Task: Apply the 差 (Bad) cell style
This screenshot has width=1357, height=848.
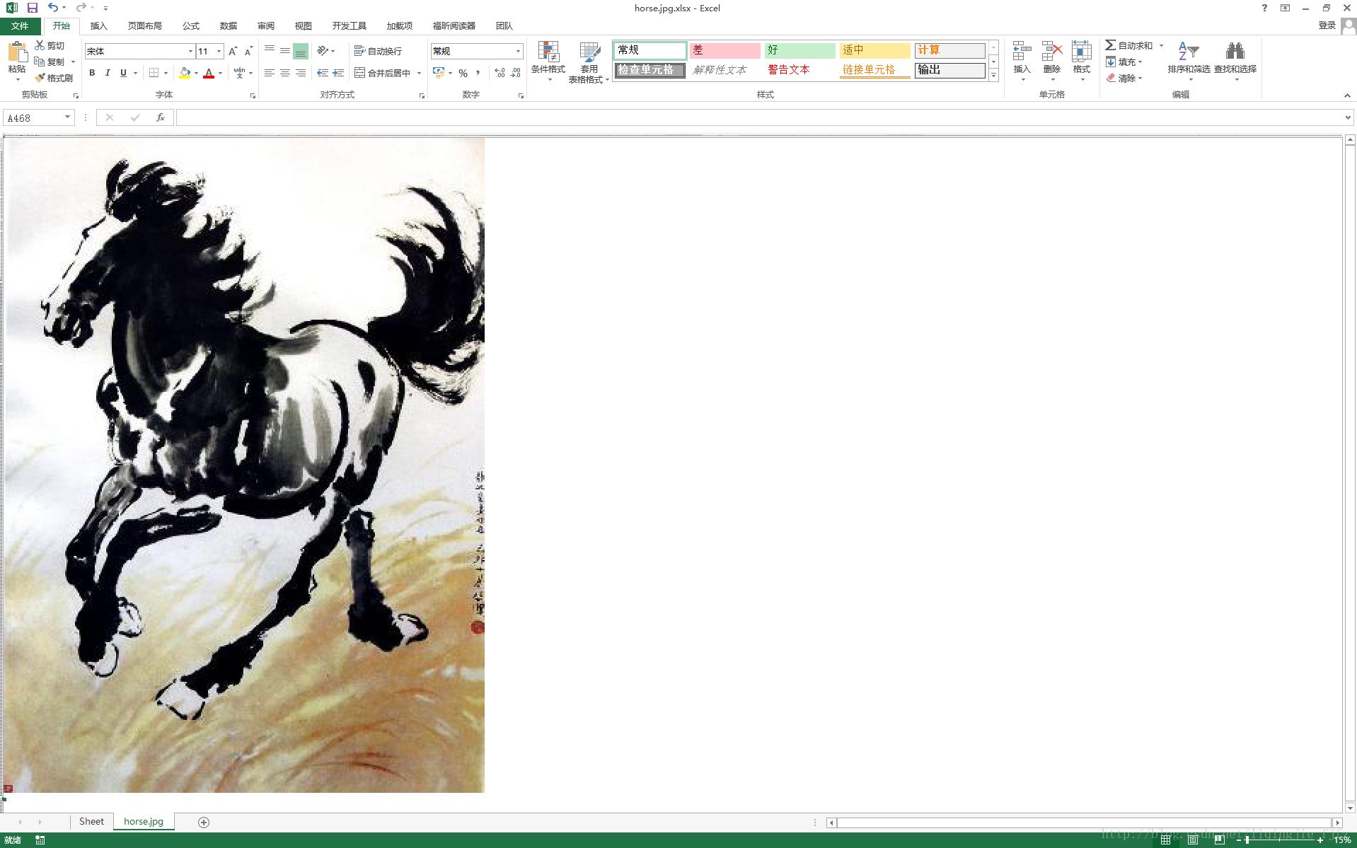Action: coord(724,50)
